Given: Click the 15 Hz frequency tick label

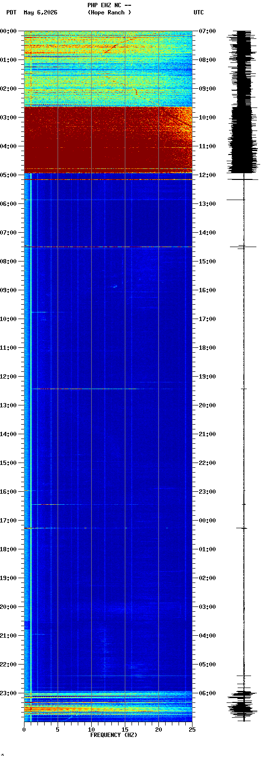Looking at the screenshot, I should click(125, 730).
